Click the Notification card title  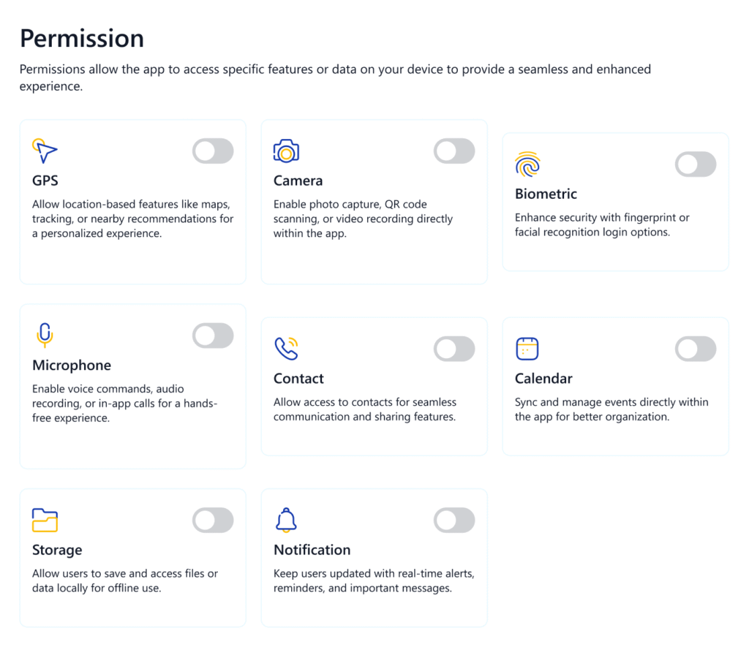[312, 550]
